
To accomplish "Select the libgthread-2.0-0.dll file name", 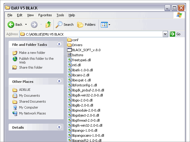I will (86, 120).
